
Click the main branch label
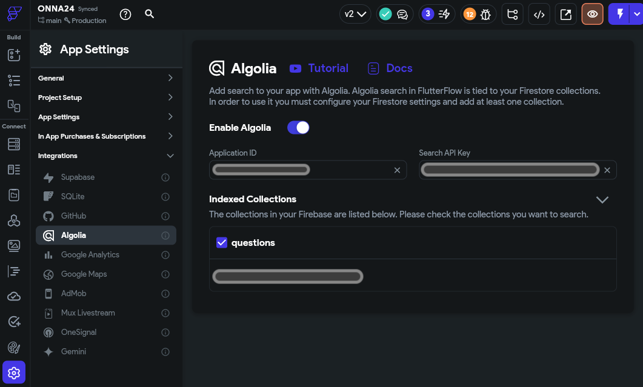click(50, 21)
